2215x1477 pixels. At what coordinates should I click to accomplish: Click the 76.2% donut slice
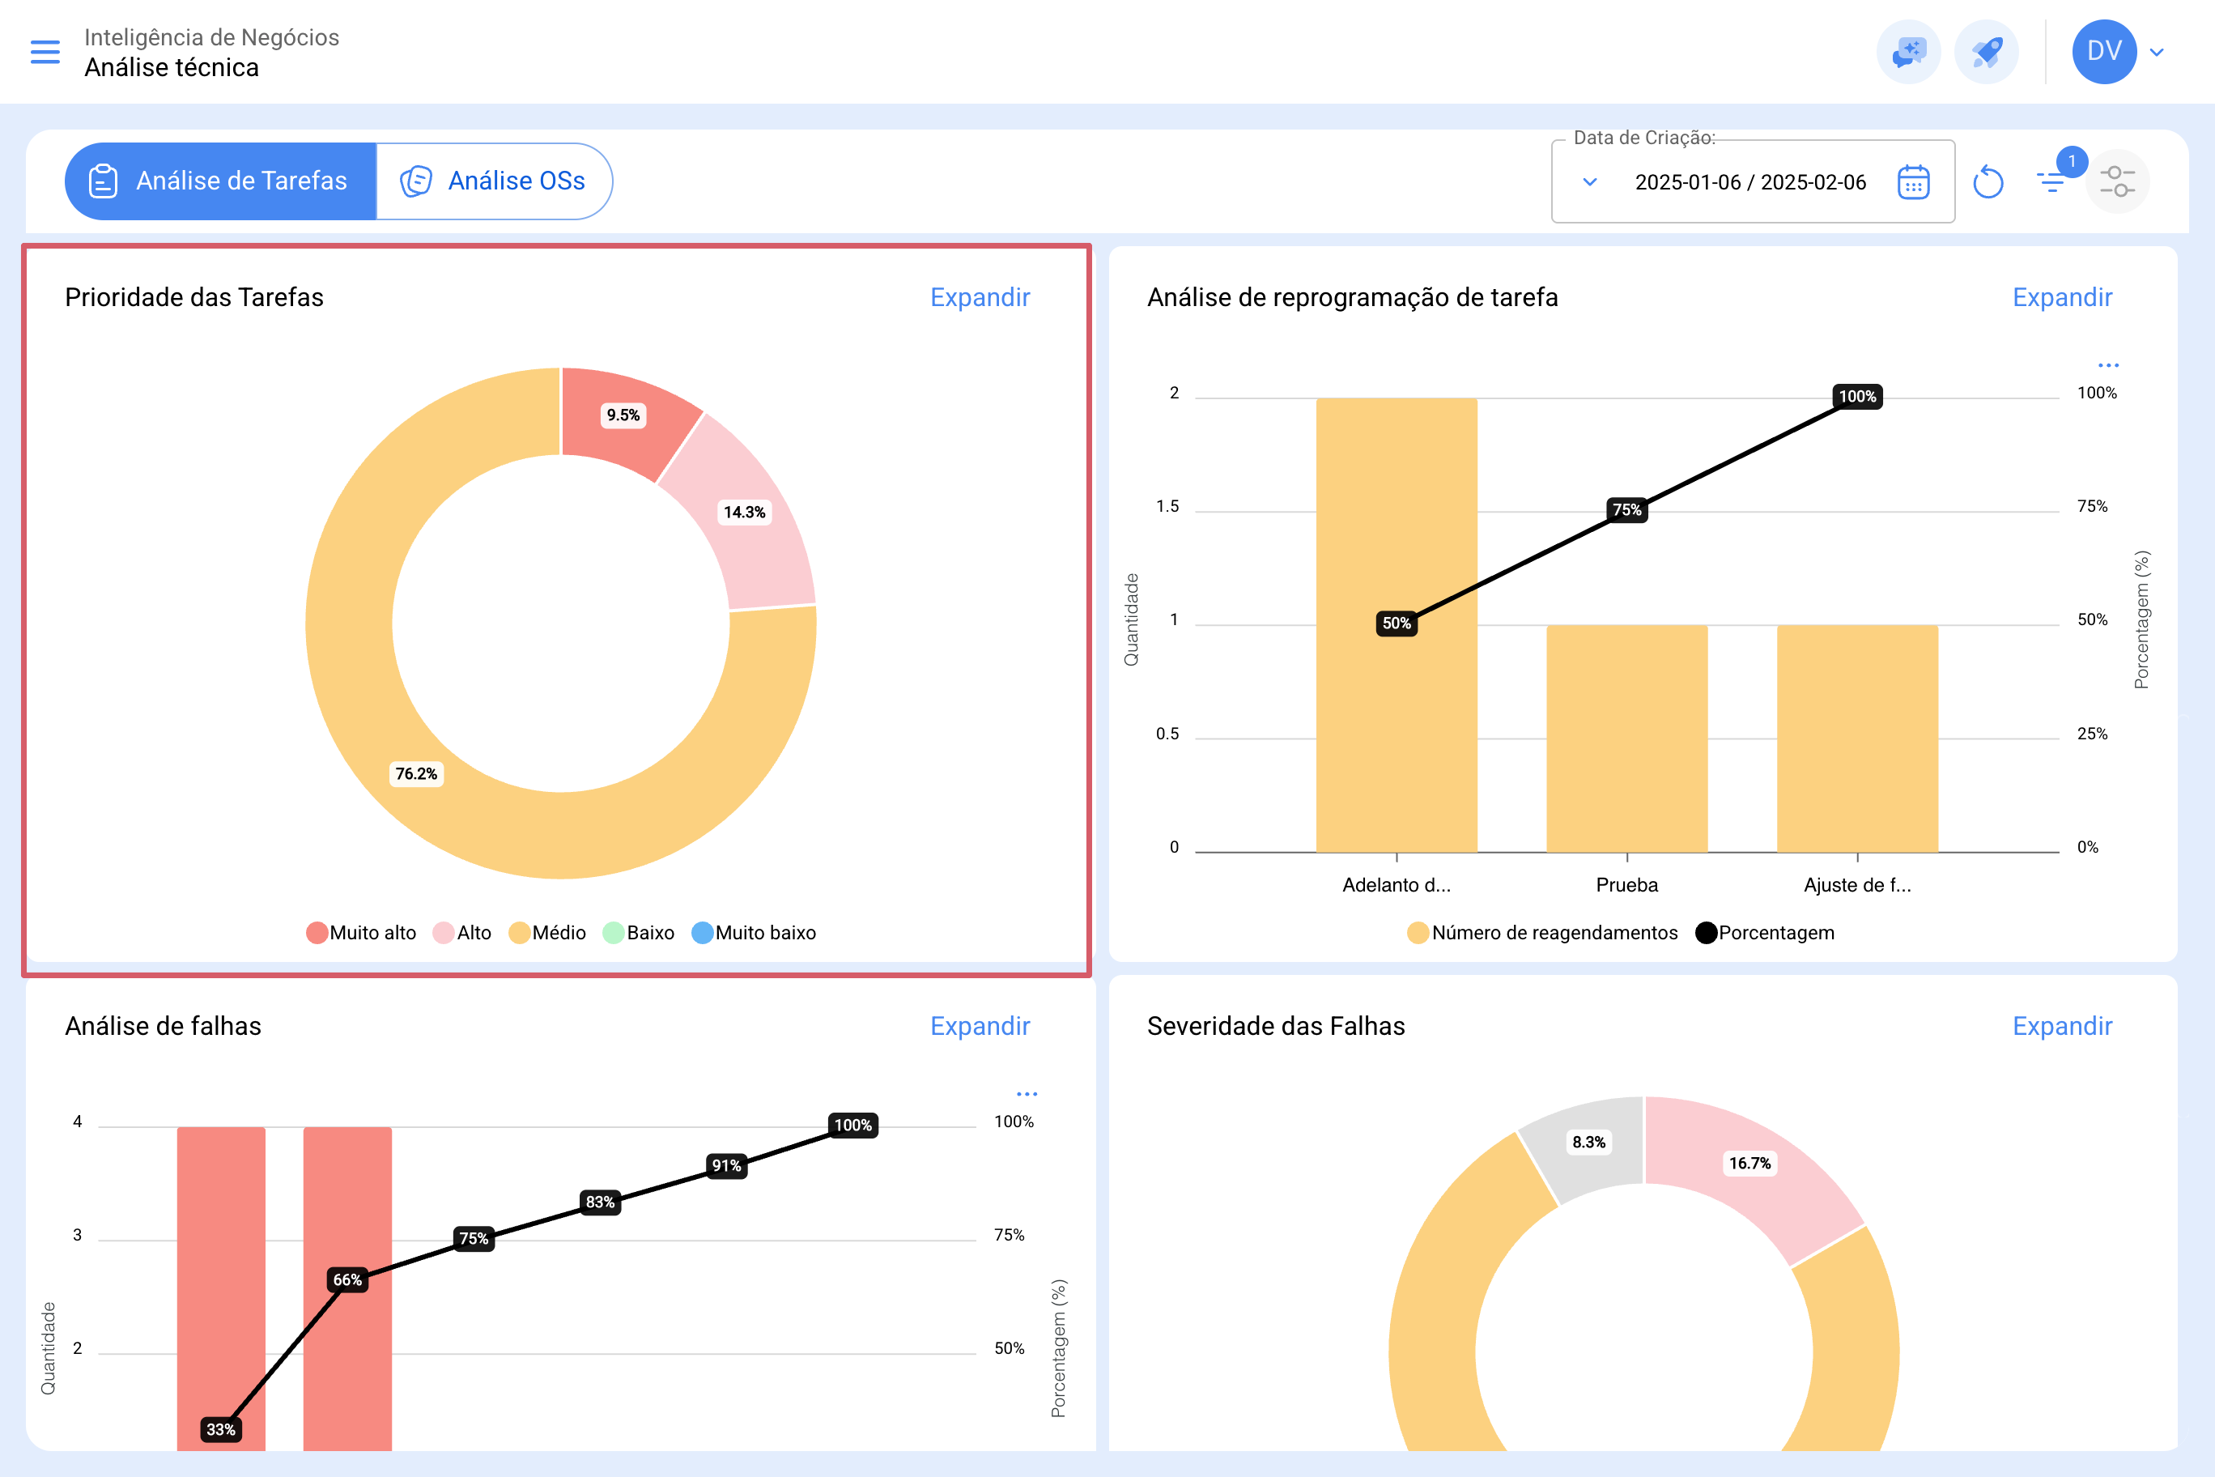point(416,774)
